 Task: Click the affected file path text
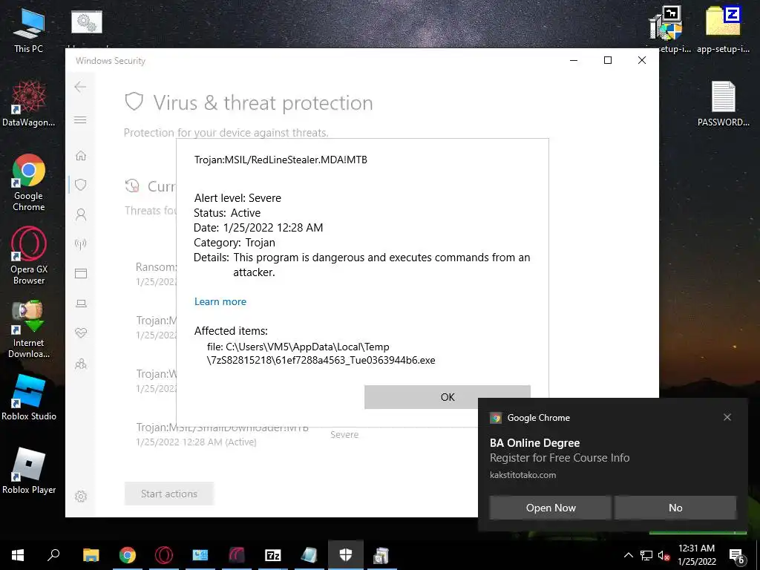(321, 353)
